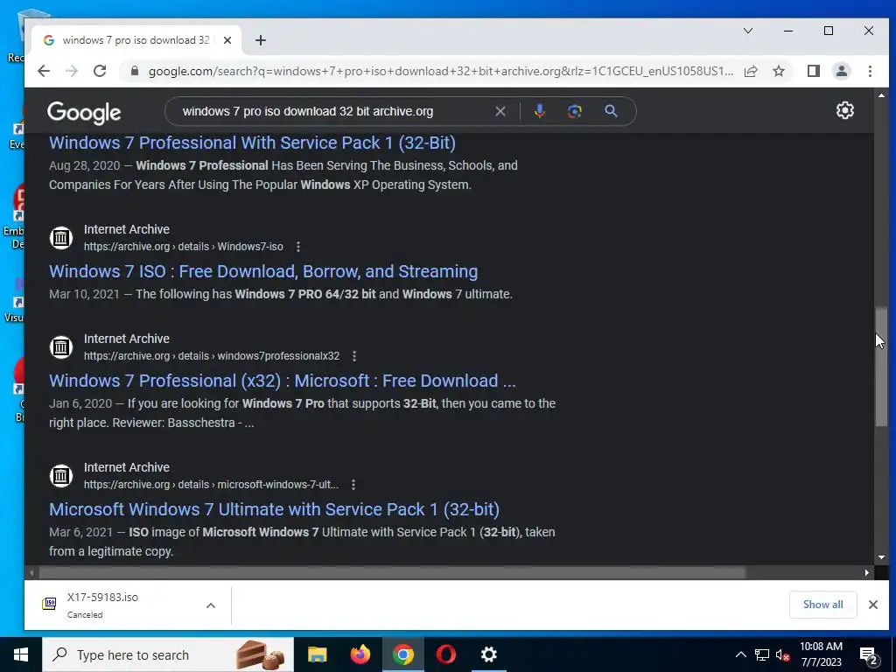Open Google quick settings gear
896x672 pixels.
click(844, 110)
